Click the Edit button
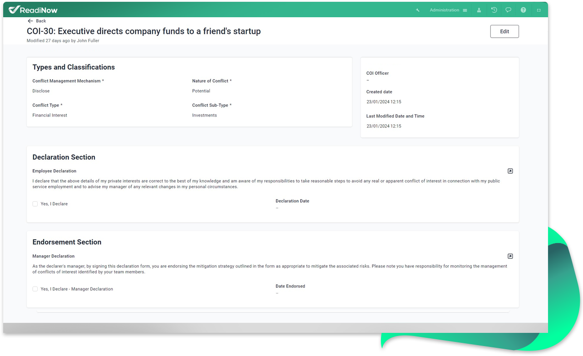583x356 pixels. pyautogui.click(x=504, y=31)
